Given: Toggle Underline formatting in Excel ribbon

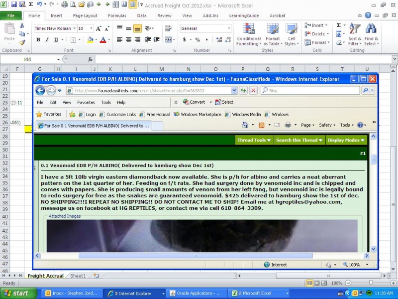Looking at the screenshot, I should click(x=56, y=40).
